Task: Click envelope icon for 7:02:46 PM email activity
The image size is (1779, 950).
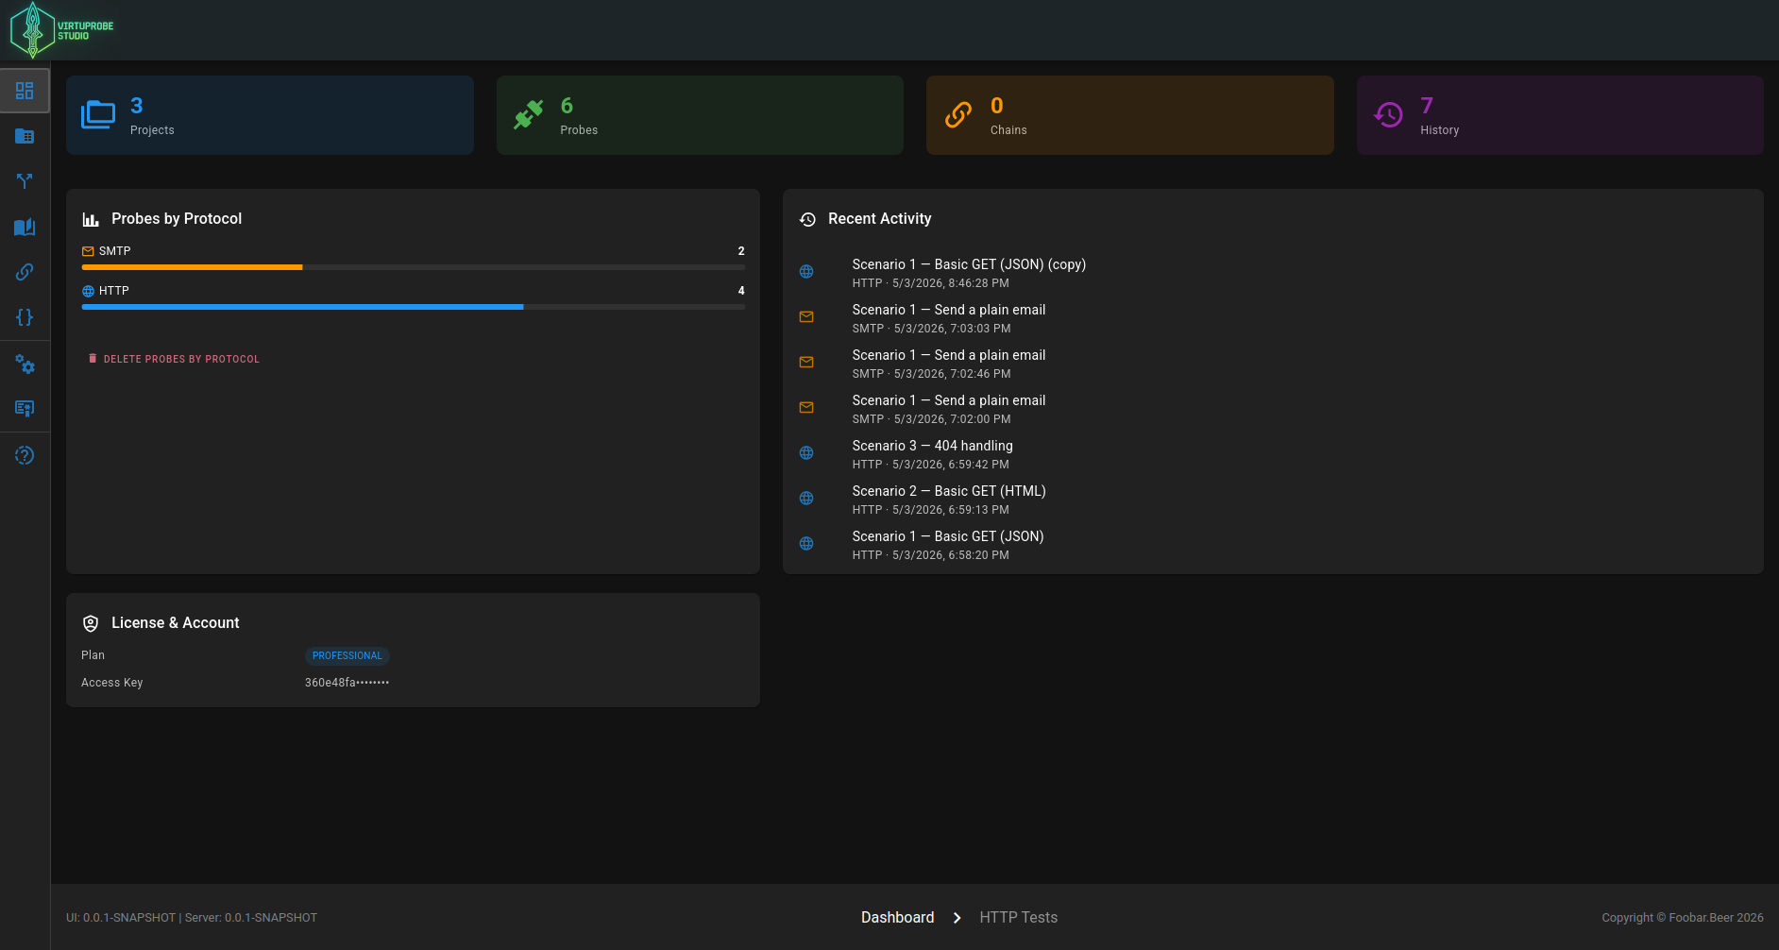Action: (806, 363)
